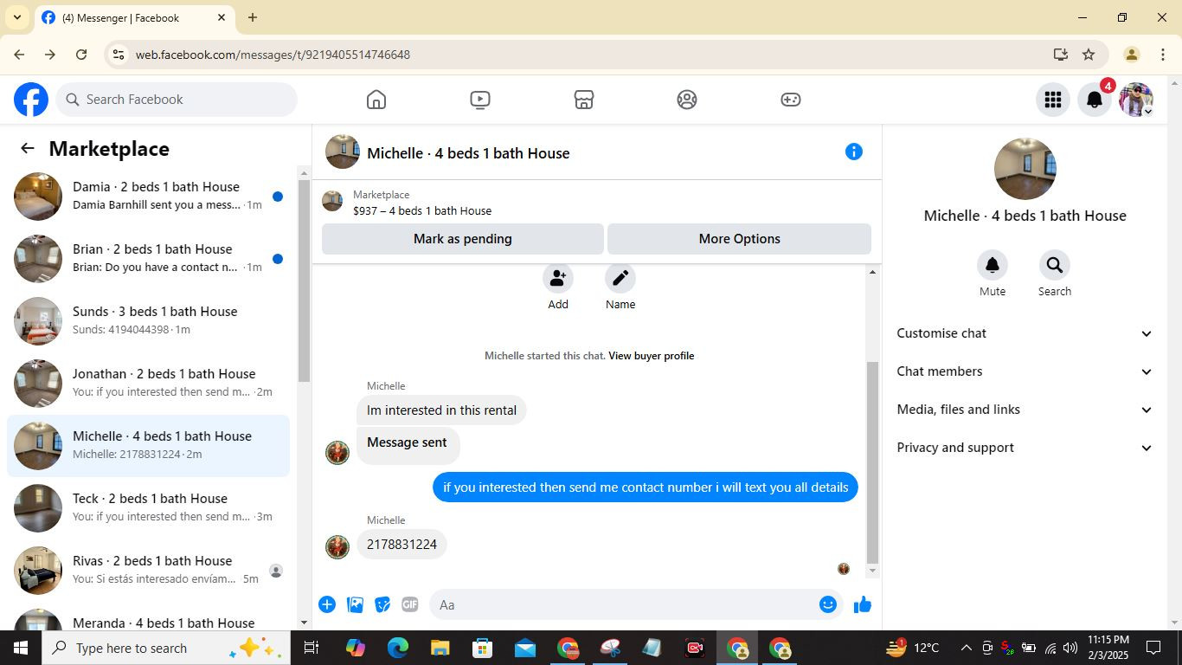The image size is (1182, 665).
Task: Open the Windows Start menu
Action: [x=21, y=648]
